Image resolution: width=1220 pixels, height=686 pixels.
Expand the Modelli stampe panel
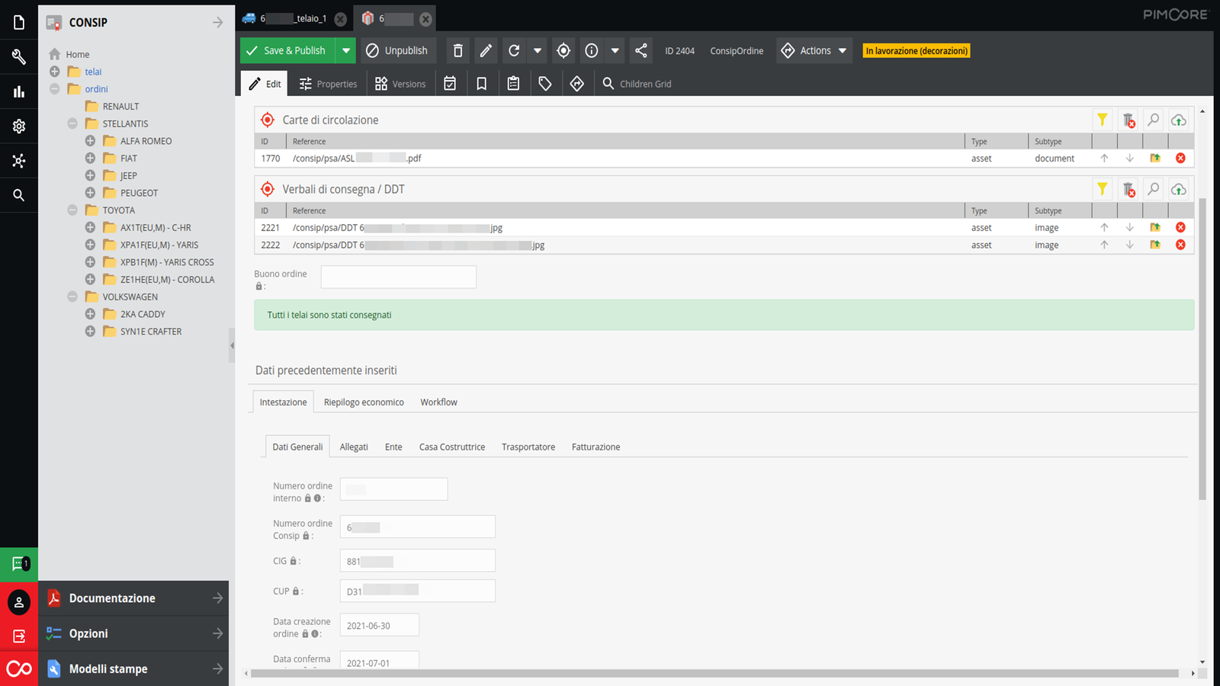pos(133,668)
